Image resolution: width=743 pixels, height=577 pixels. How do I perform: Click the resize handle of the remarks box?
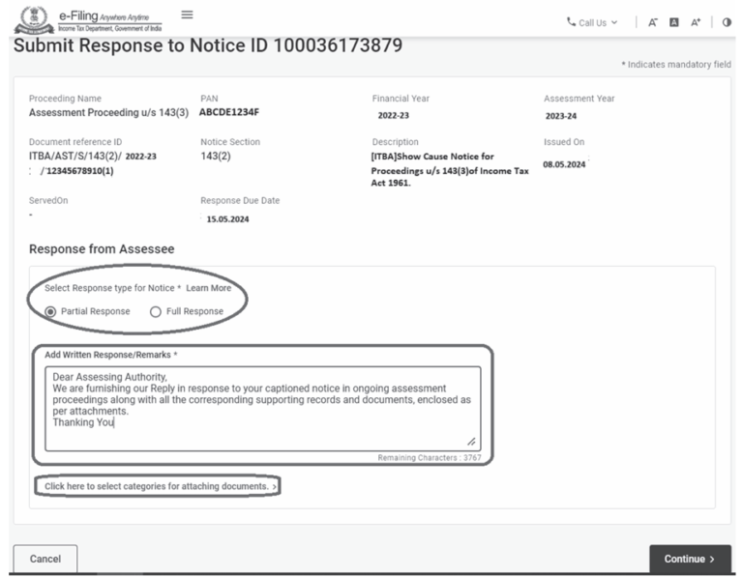coord(471,441)
